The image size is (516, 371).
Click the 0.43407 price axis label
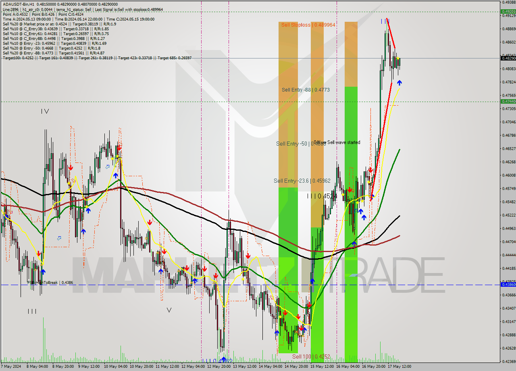coord(508,308)
